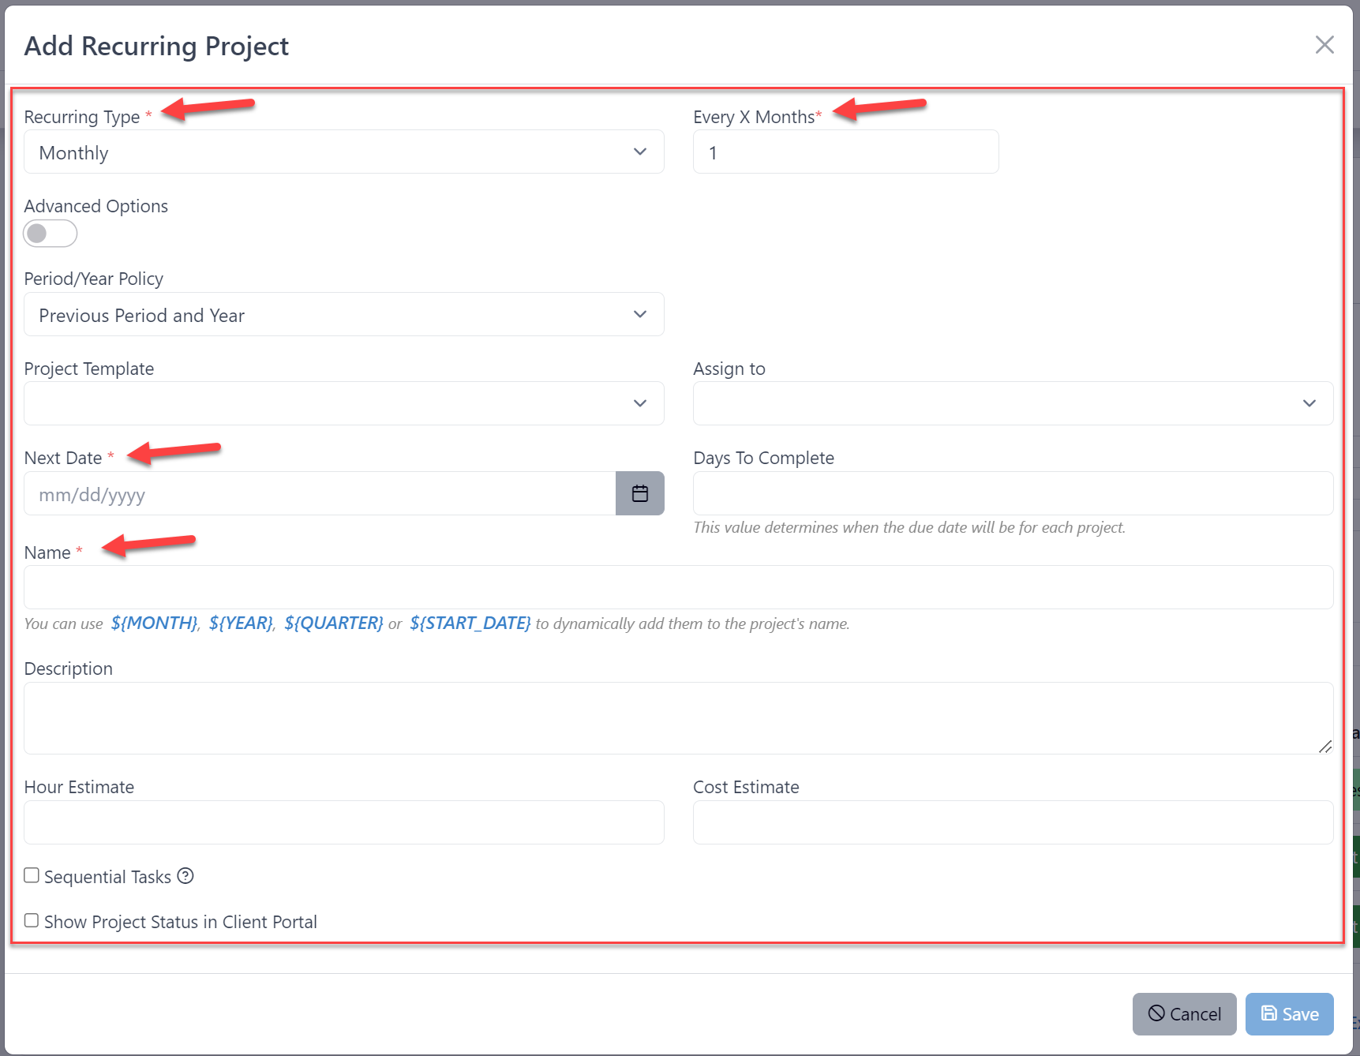Expand the Project Template dropdown
1360x1056 pixels.
pyautogui.click(x=343, y=403)
